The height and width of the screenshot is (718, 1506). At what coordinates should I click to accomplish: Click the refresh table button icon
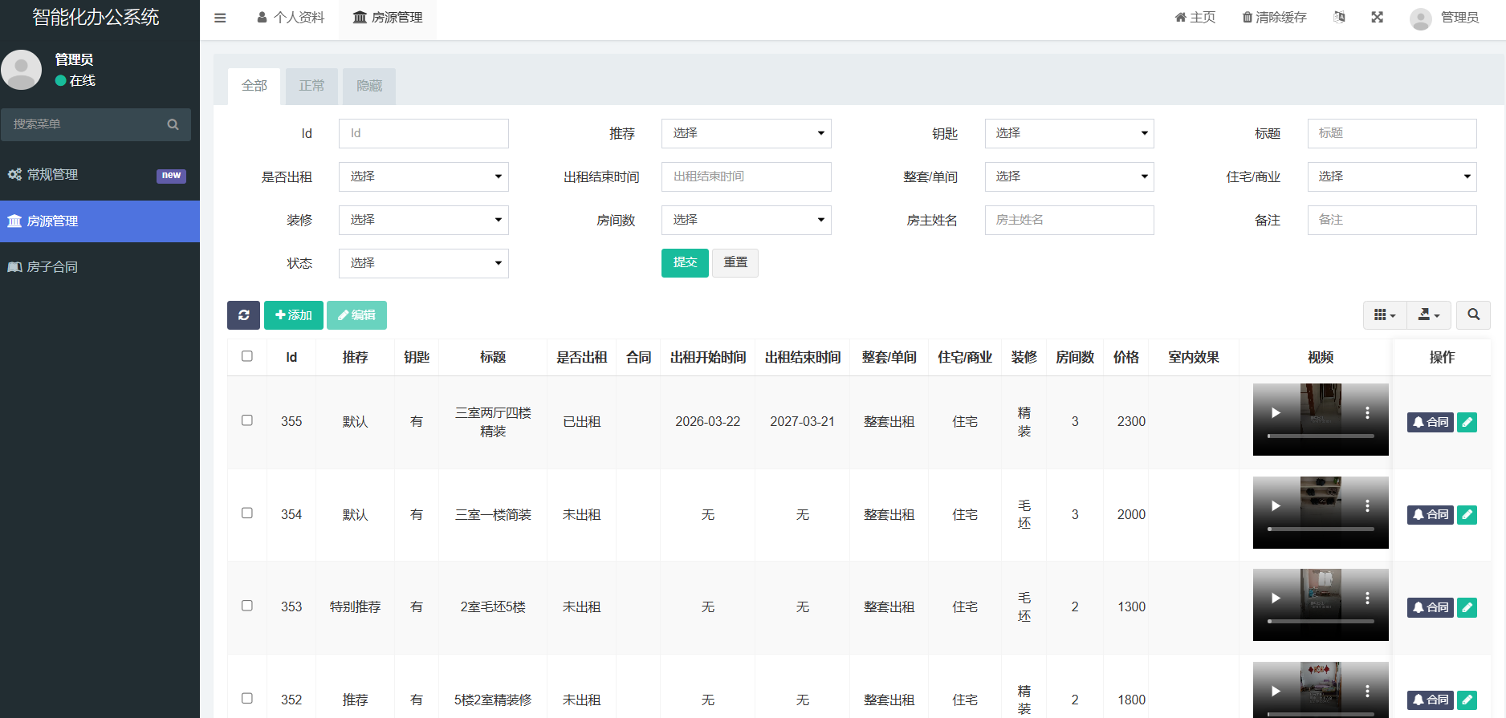click(243, 315)
